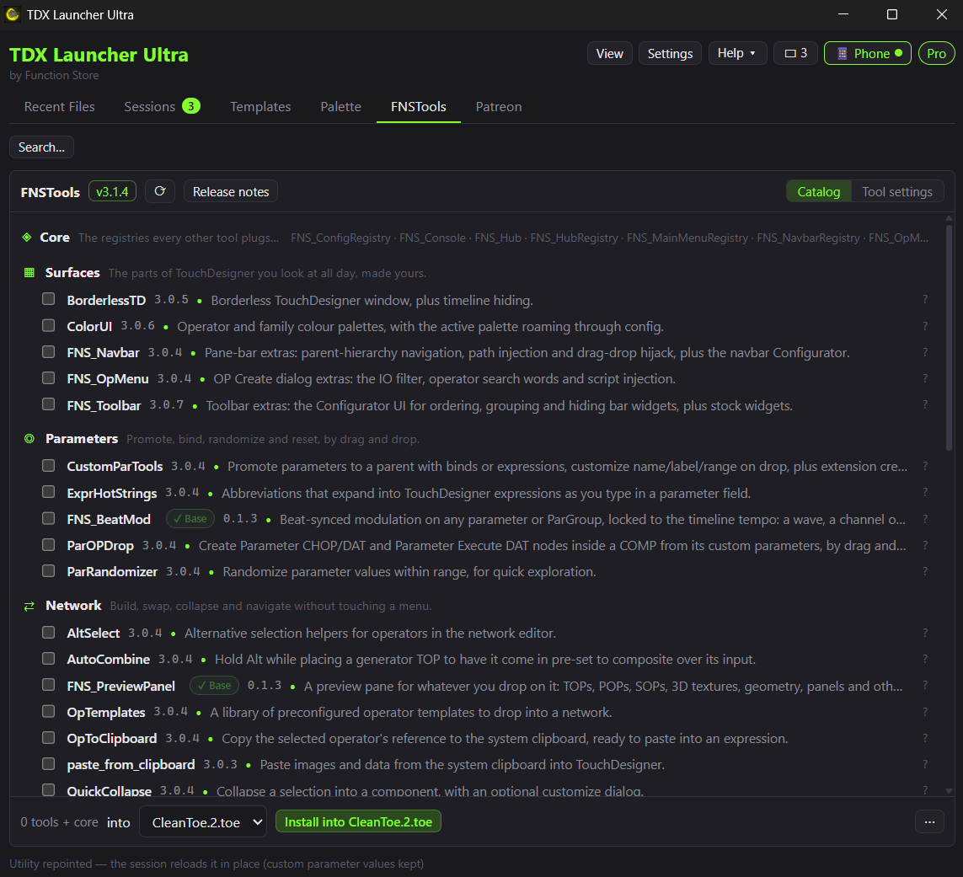Click the Surfaces section grid icon

[29, 273]
